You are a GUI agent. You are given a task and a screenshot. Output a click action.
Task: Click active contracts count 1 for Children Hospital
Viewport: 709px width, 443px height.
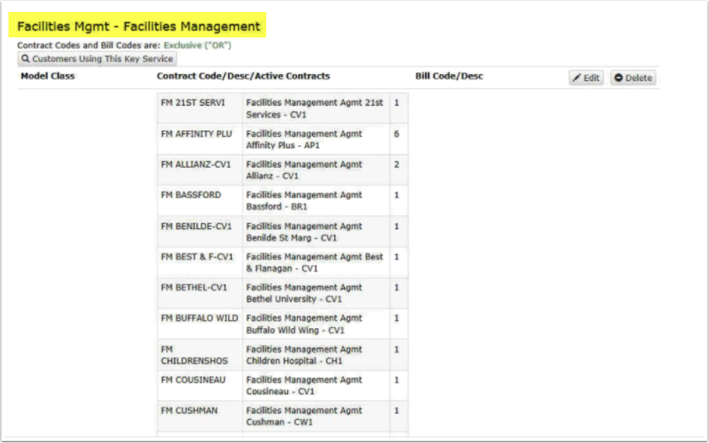click(397, 349)
